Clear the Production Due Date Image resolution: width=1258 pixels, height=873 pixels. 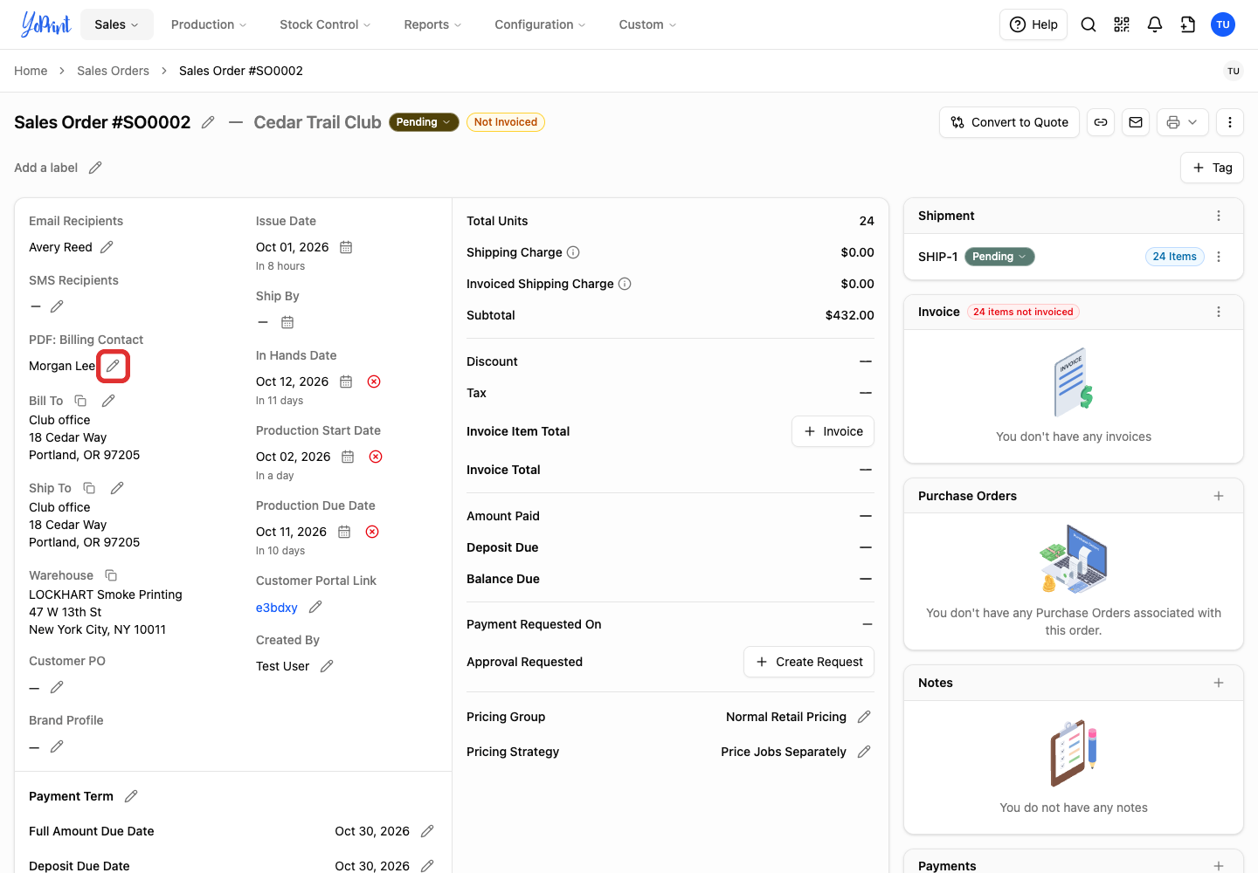click(372, 532)
